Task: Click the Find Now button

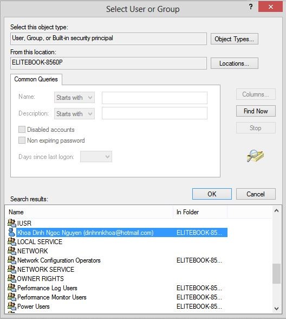Action: [256, 111]
